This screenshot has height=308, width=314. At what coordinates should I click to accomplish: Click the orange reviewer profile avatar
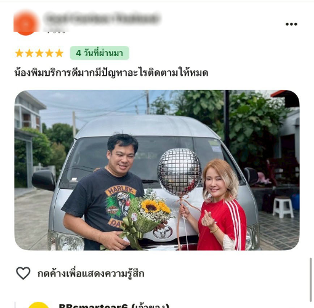26,23
